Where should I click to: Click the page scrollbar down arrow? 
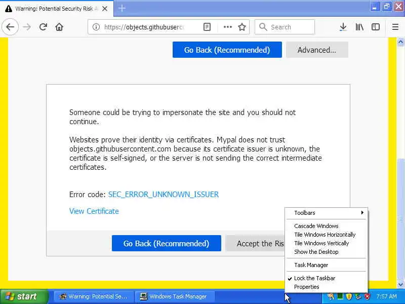(400, 285)
